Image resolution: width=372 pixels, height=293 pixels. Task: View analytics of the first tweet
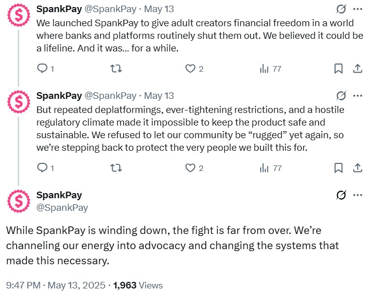coord(264,69)
